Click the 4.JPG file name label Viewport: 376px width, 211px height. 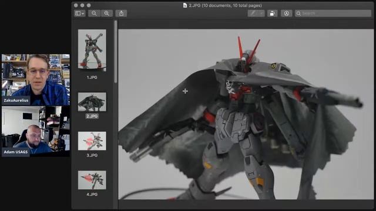tap(92, 195)
